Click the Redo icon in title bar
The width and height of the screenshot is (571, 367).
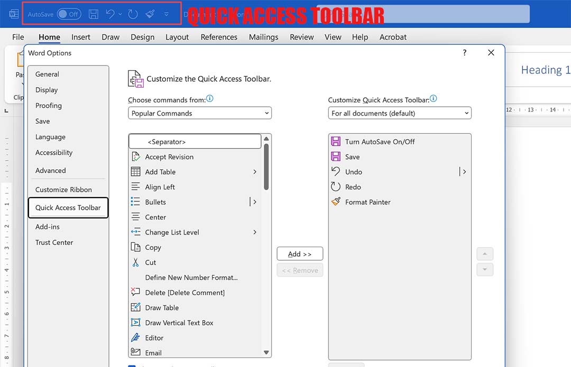(x=133, y=14)
